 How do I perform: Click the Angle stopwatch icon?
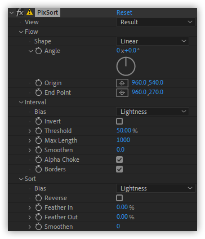(38, 51)
